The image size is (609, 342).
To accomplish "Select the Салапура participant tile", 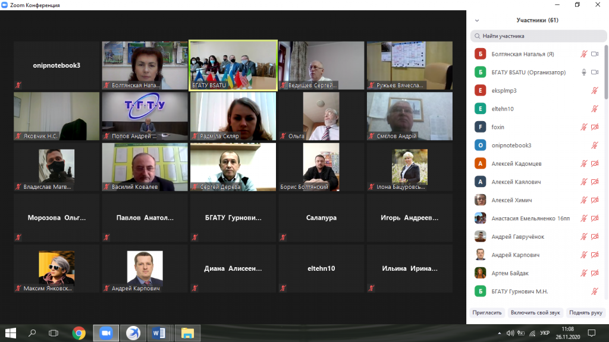I will coord(321,218).
